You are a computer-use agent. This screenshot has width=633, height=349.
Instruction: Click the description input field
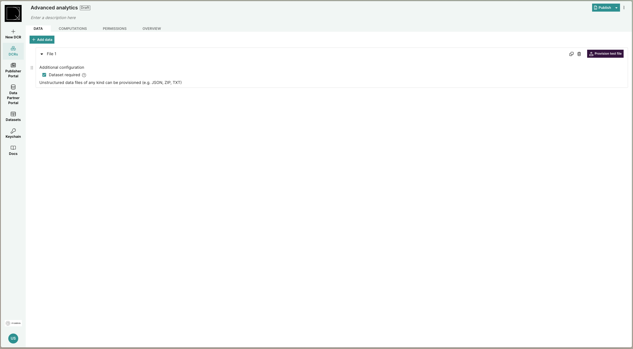pyautogui.click(x=53, y=18)
